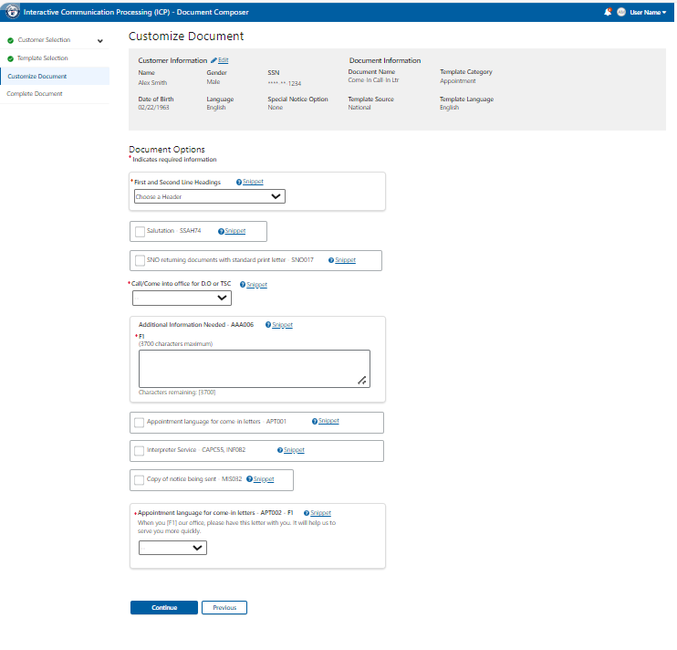The height and width of the screenshot is (650, 677).
Task: Click help icon next to Salutation SSAH74
Action: click(x=221, y=231)
